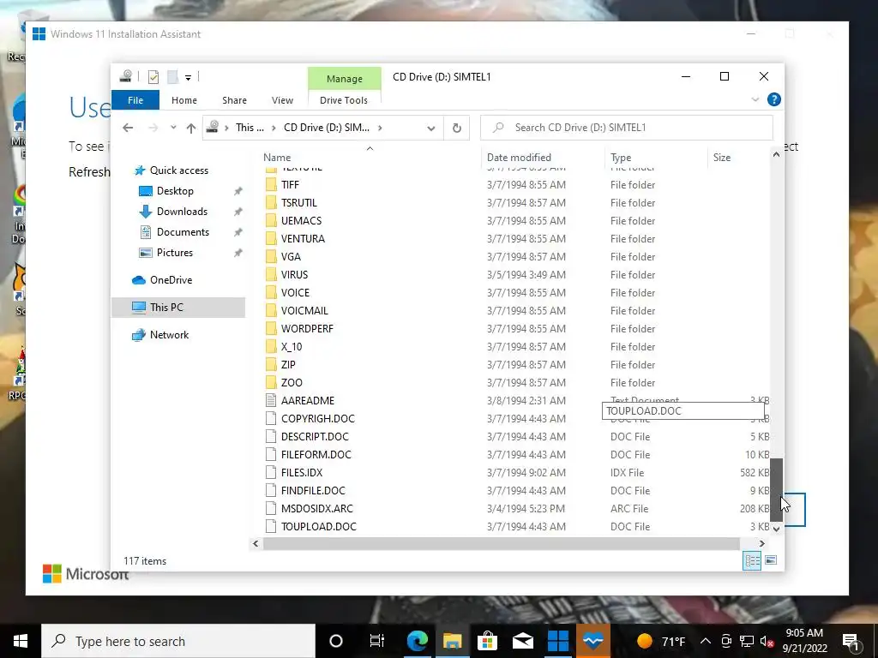Select the COPYRIGH.DOC file

tap(317, 418)
